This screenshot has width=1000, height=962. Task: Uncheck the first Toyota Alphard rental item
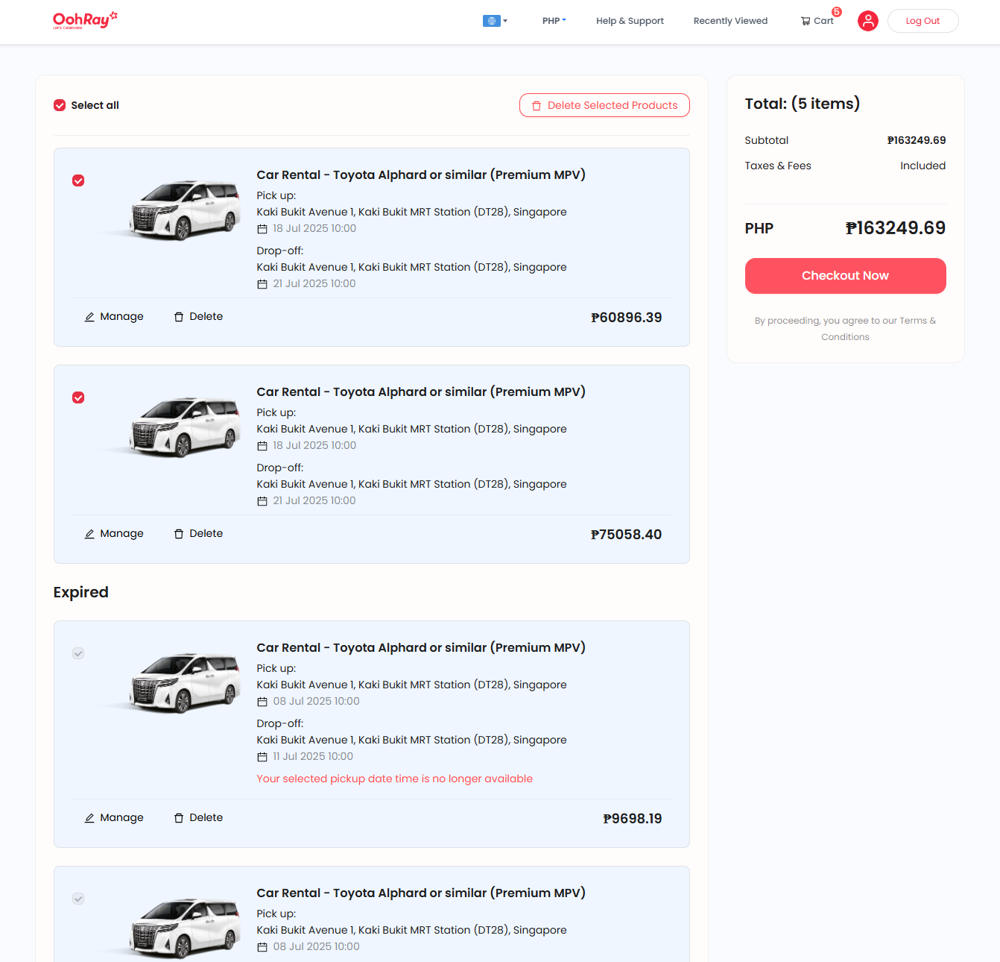pyautogui.click(x=78, y=180)
